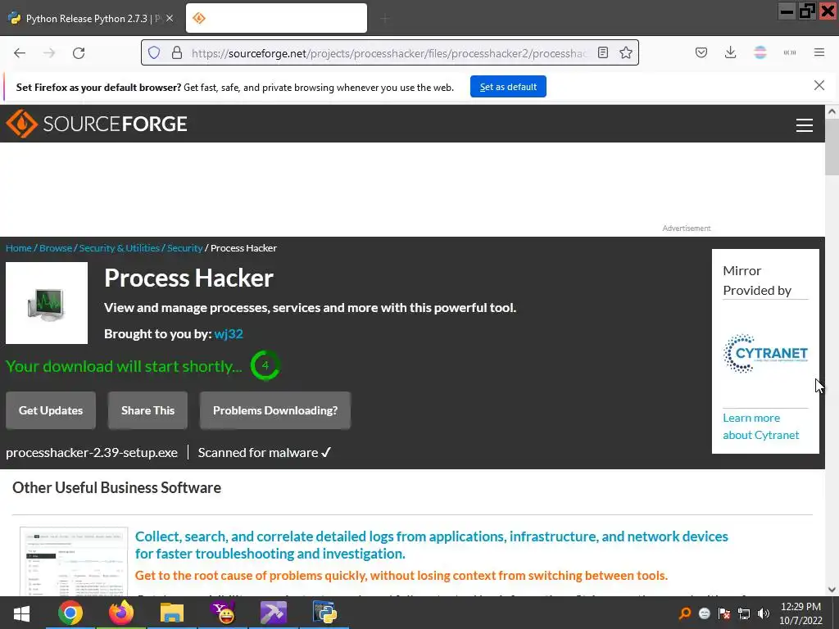839x629 pixels.
Task: Click the orange root cause ad text
Action: (401, 576)
